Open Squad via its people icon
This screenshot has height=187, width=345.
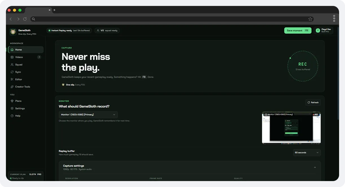click(x=12, y=65)
